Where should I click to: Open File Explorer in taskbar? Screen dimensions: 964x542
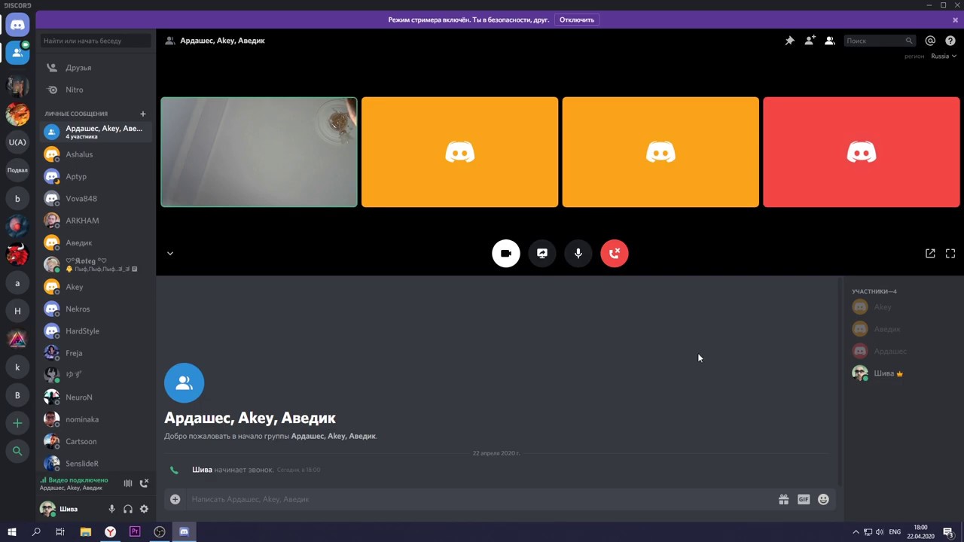[x=86, y=531]
